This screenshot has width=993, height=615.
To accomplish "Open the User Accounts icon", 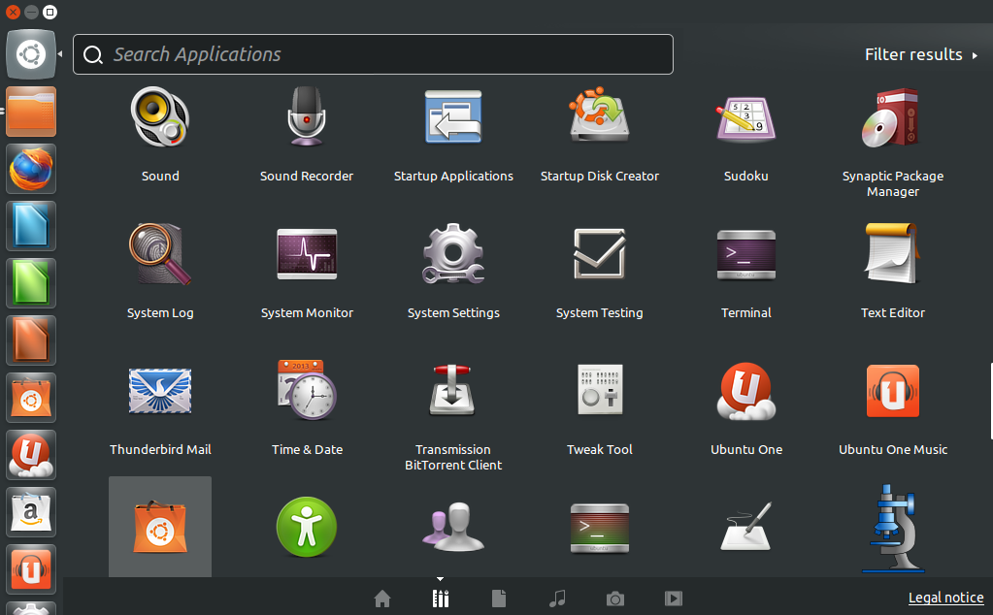I will 453,527.
